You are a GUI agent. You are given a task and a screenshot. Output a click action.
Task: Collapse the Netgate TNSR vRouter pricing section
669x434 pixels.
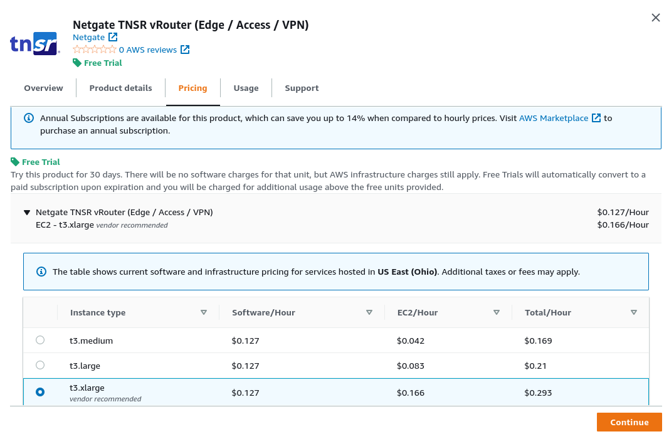tap(27, 213)
